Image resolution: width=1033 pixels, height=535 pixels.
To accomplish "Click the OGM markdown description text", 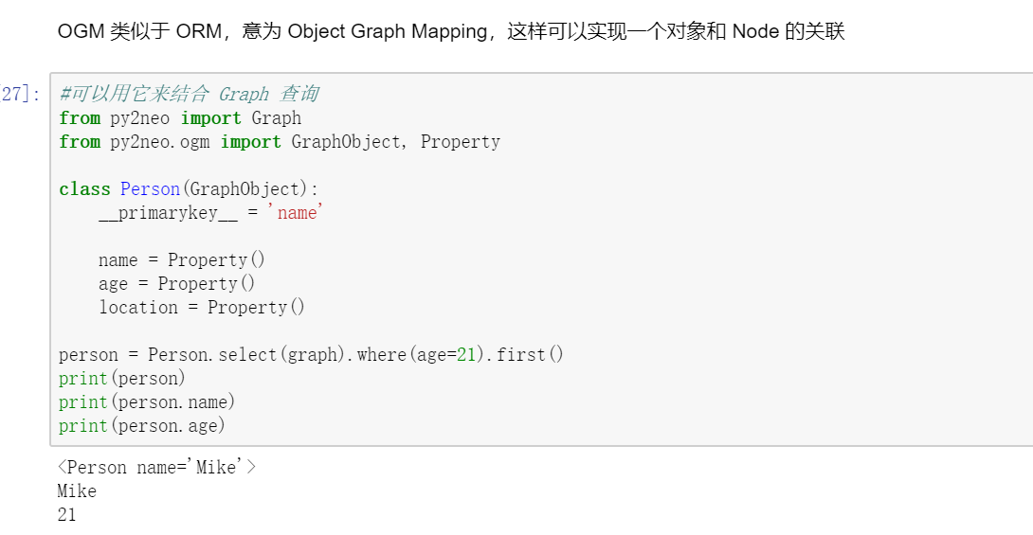I will 450,31.
